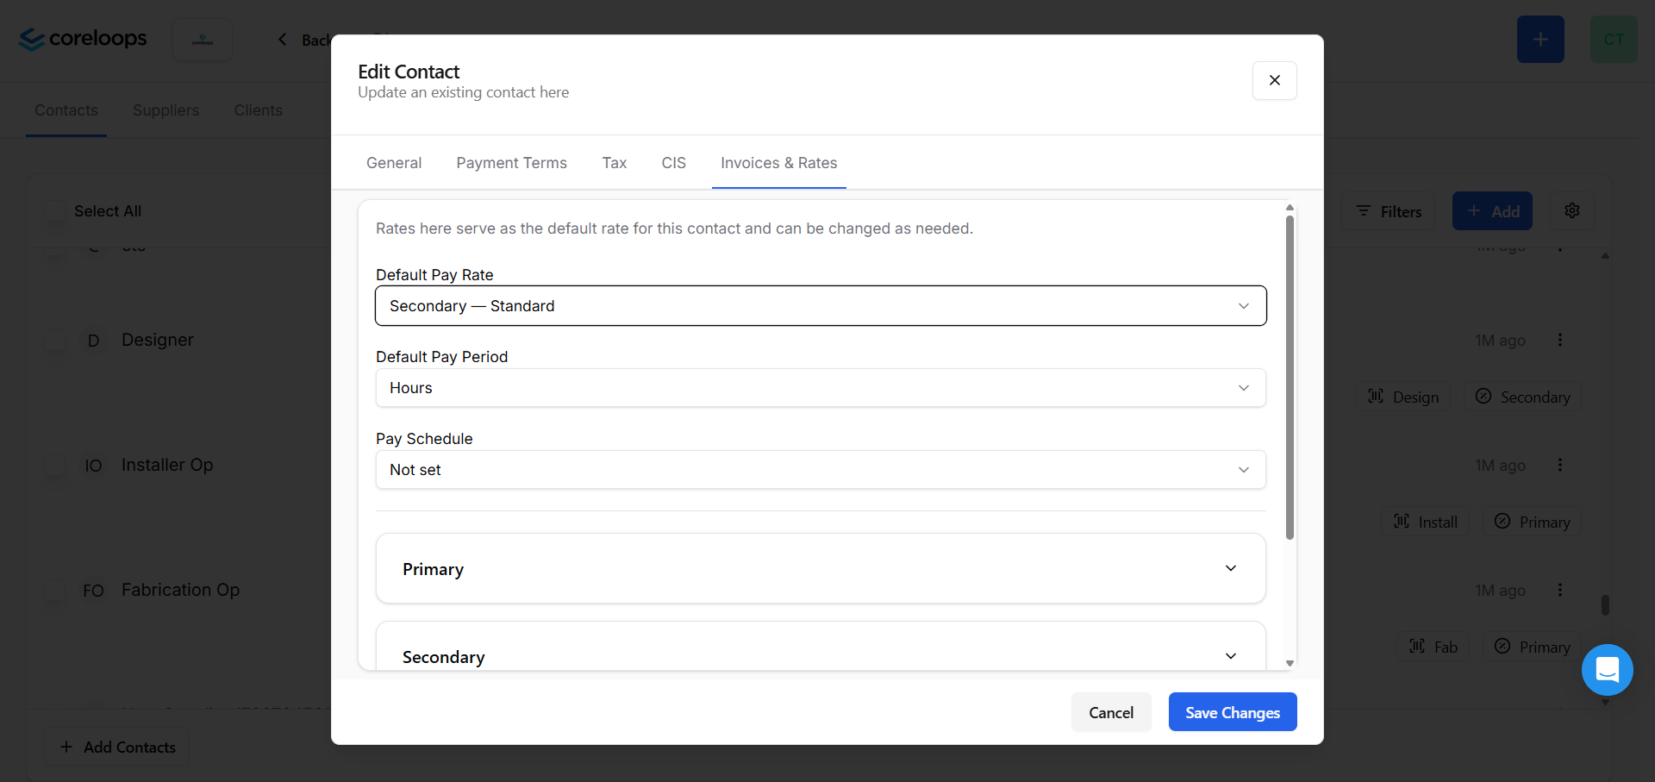Click the Design tag
The height and width of the screenshot is (782, 1655).
[x=1403, y=397]
